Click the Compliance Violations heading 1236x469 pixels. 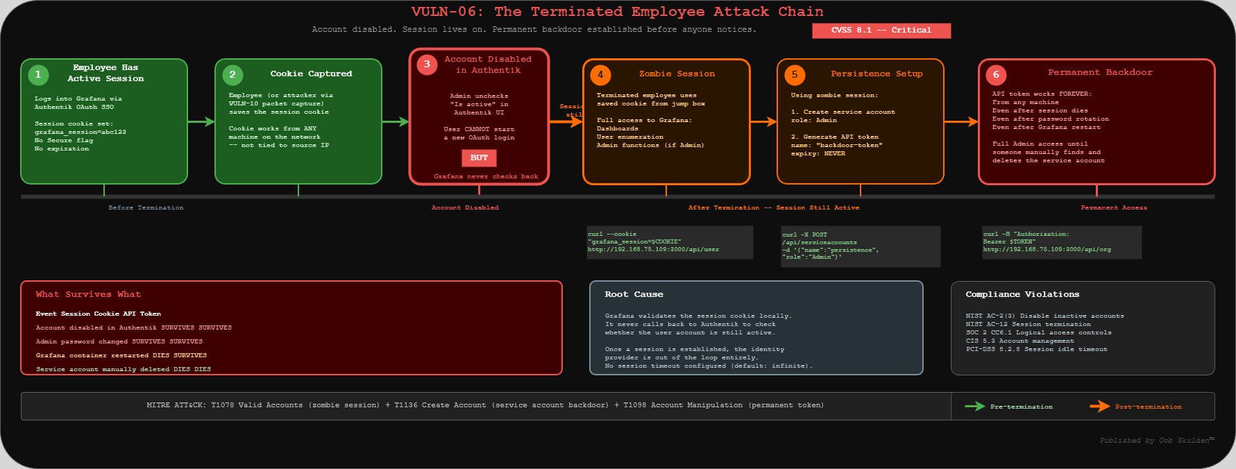tap(1022, 294)
